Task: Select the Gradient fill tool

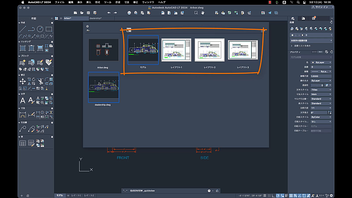Action: tap(40, 48)
